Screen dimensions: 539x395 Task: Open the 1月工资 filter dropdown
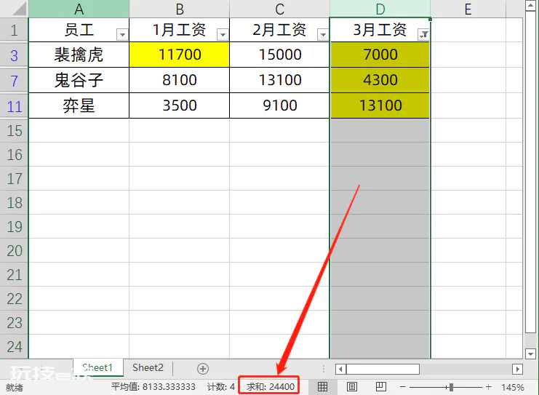[223, 34]
